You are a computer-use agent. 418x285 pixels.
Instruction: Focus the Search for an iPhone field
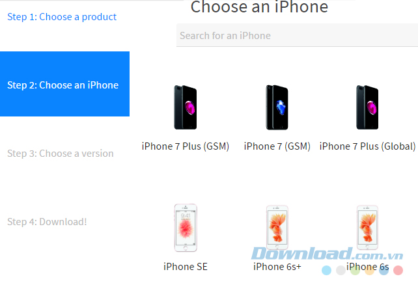297,35
